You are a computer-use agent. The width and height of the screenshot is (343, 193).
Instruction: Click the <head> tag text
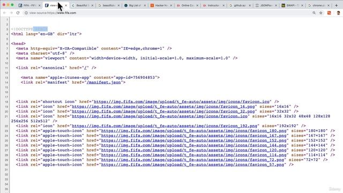tap(18, 43)
